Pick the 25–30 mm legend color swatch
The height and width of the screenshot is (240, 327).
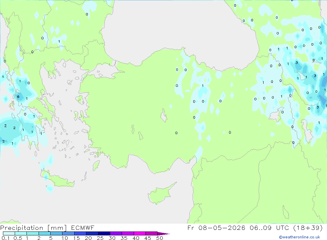coord(104,233)
